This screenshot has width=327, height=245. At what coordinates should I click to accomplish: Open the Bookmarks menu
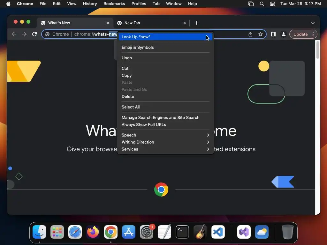tap(114, 4)
